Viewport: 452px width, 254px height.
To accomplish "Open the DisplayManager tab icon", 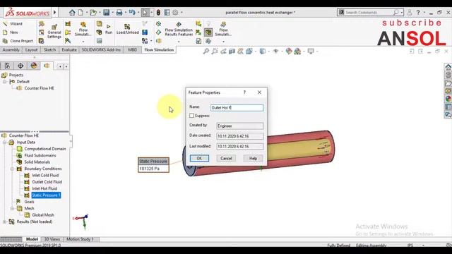I will click(34, 66).
